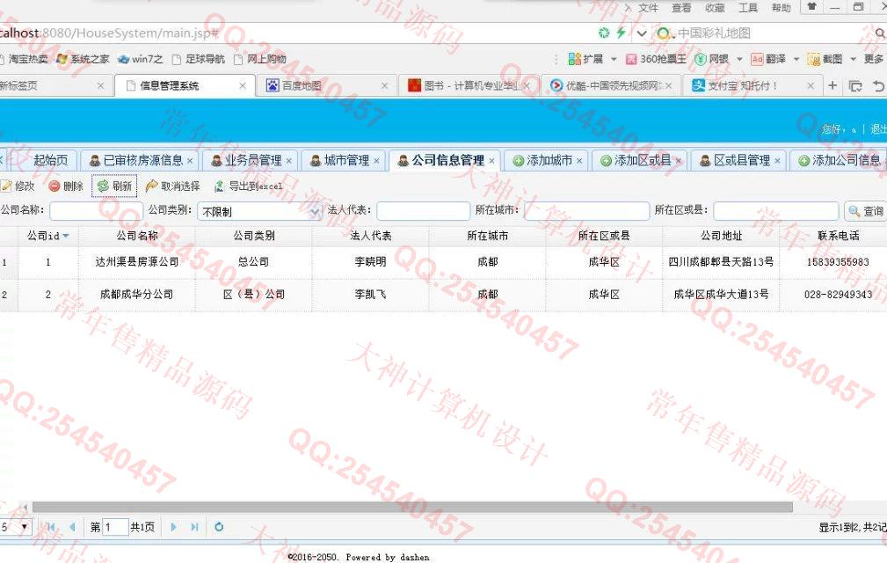Jump to last page in pager
887x563 pixels.
pyautogui.click(x=194, y=527)
